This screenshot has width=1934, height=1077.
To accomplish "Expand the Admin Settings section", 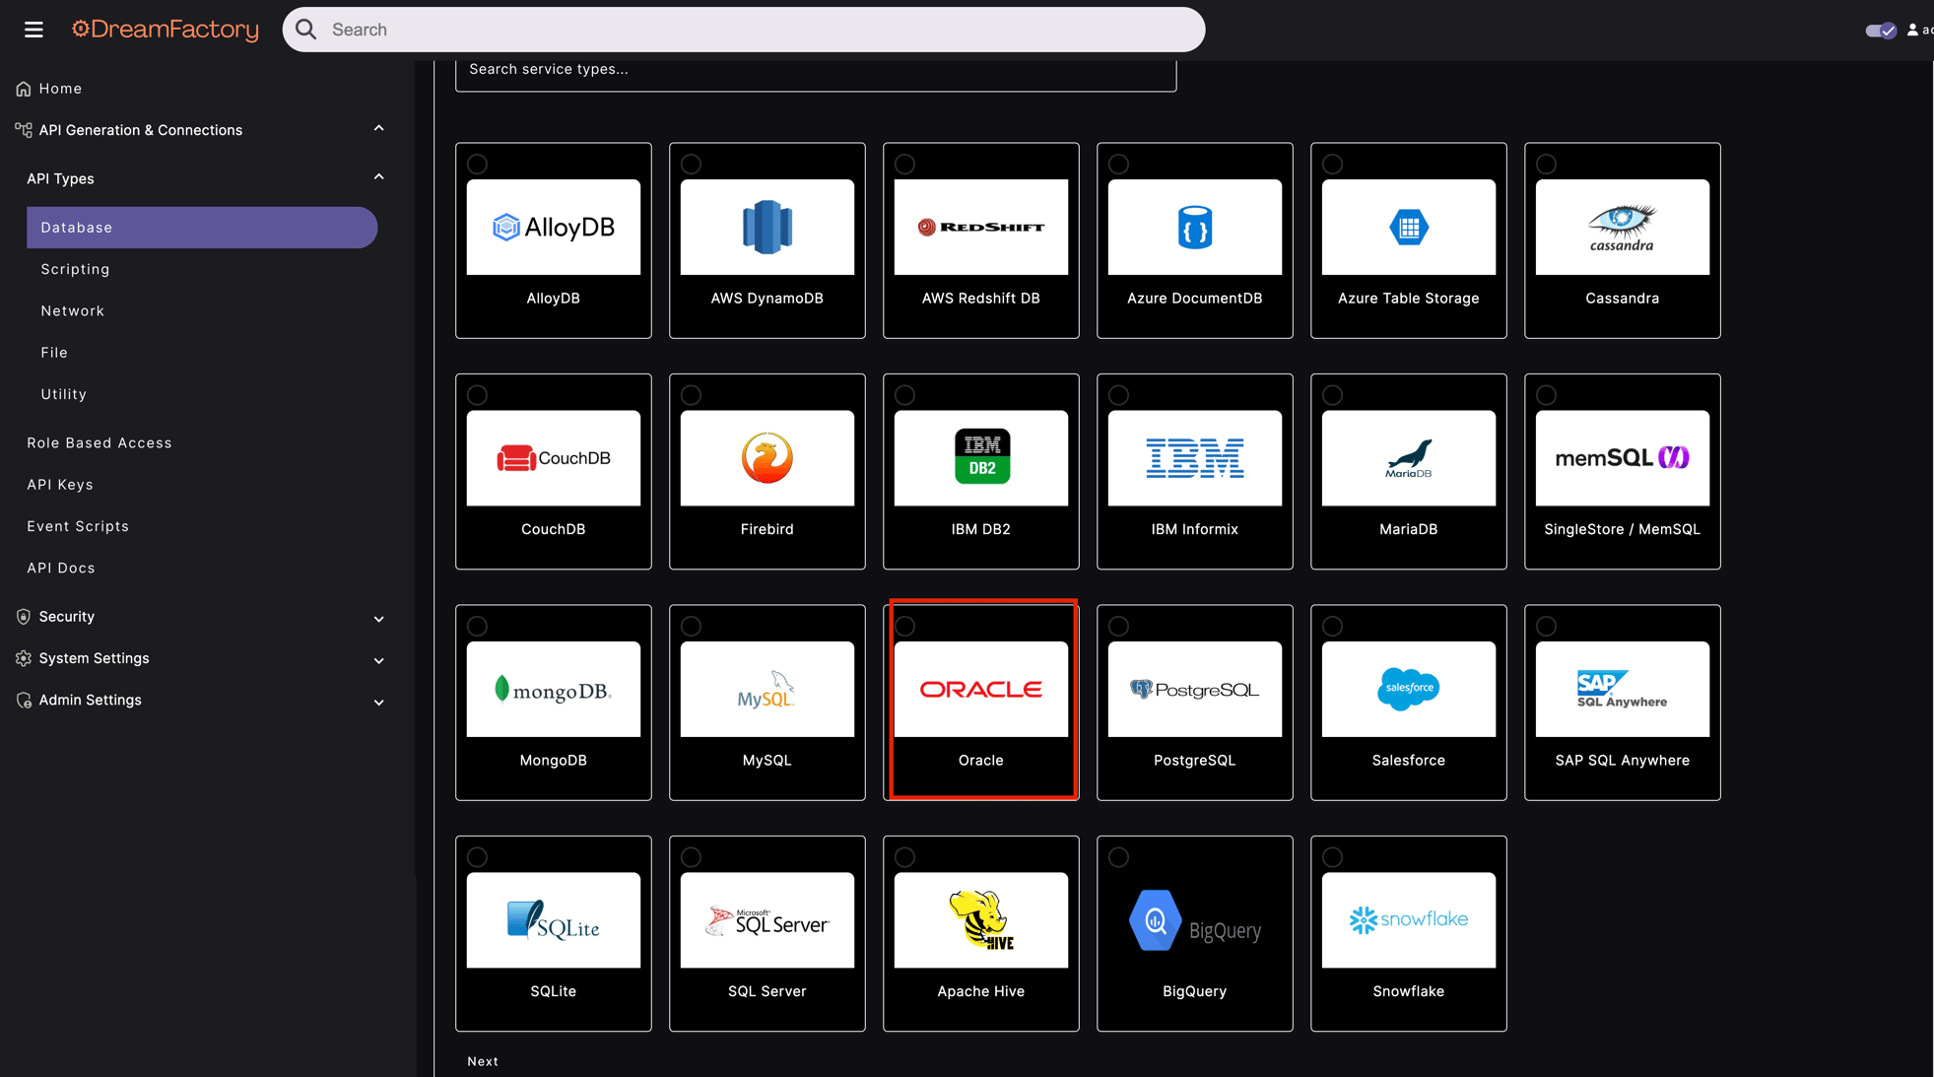I will [378, 702].
